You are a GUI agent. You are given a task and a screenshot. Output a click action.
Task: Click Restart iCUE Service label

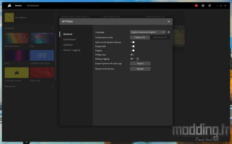[105, 69]
